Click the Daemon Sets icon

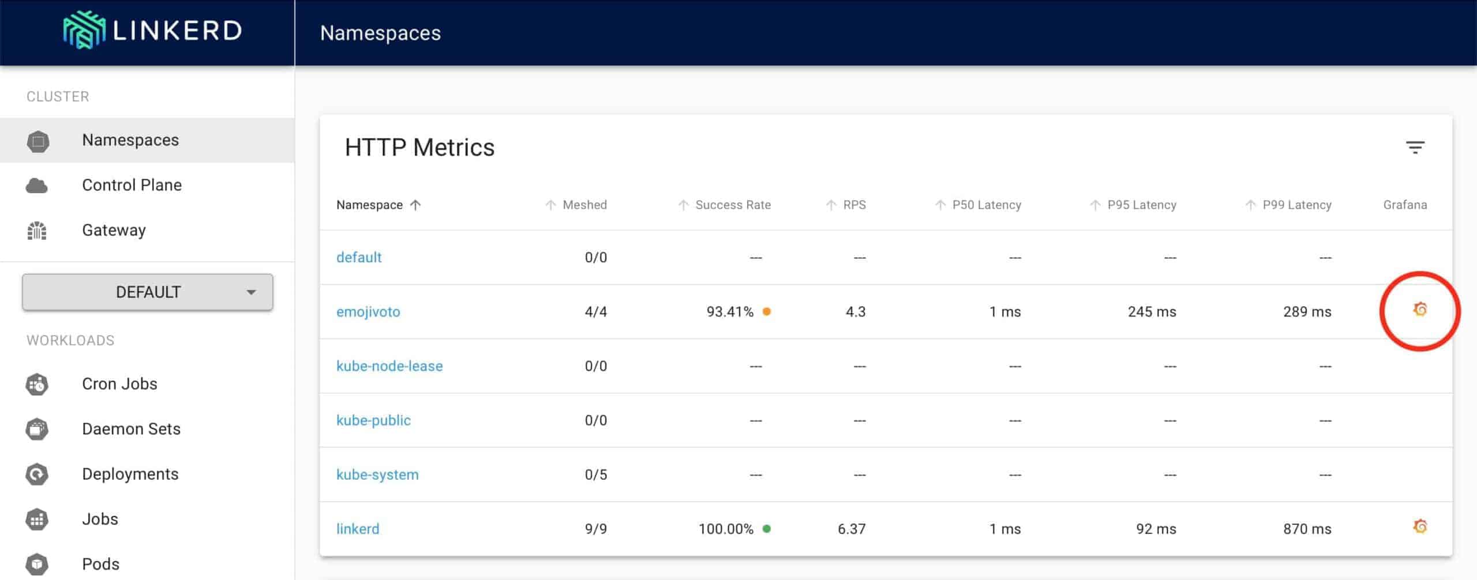tap(37, 430)
